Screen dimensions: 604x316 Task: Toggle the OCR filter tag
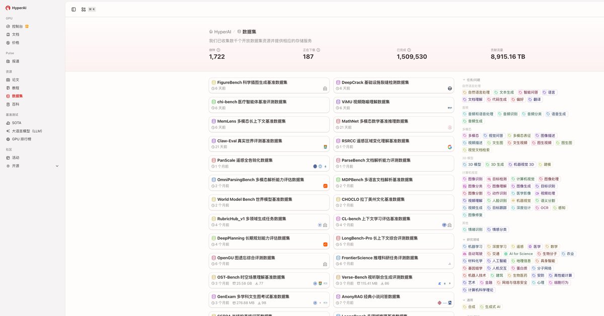click(x=542, y=208)
